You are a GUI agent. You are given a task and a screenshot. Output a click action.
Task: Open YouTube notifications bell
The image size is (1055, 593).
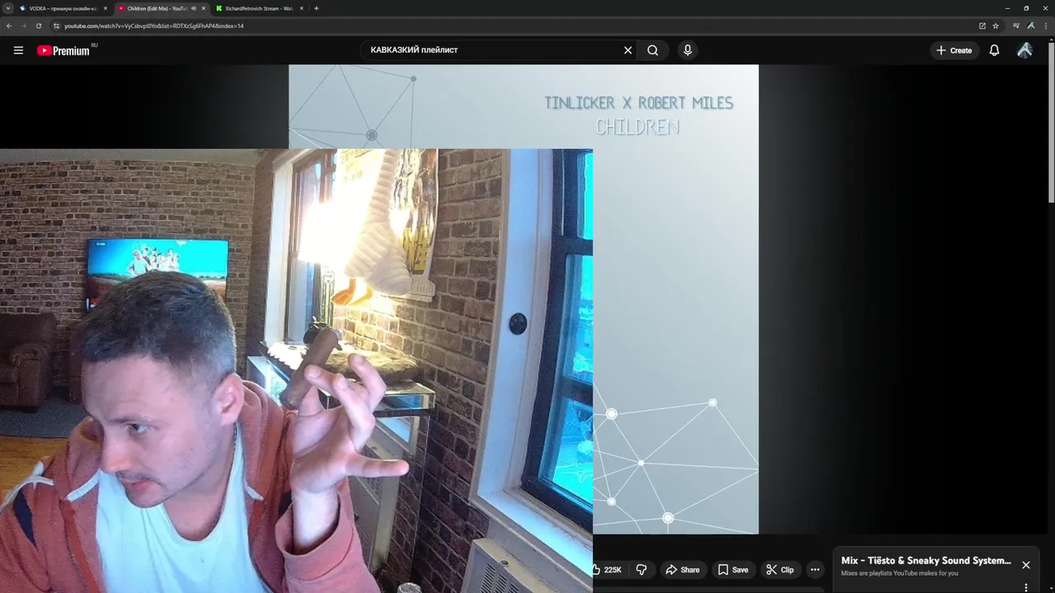[994, 50]
